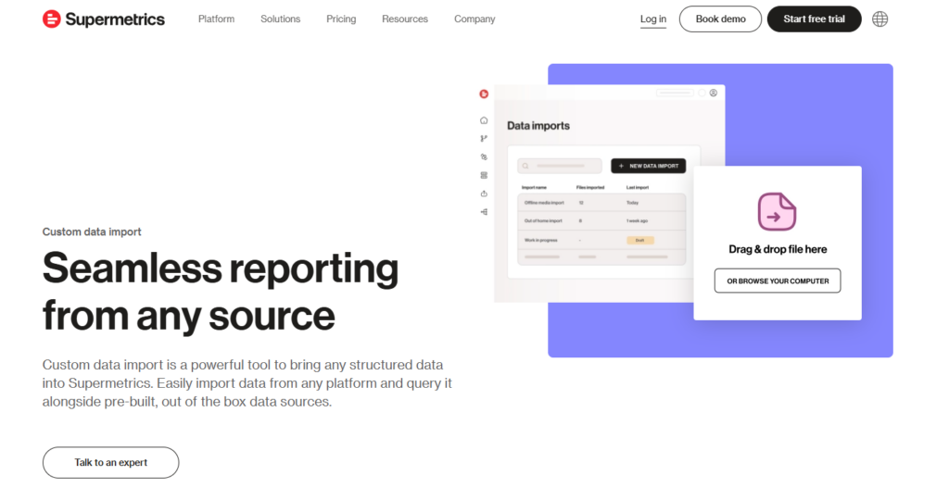Click the Or Browse Your Computer button

click(x=777, y=281)
